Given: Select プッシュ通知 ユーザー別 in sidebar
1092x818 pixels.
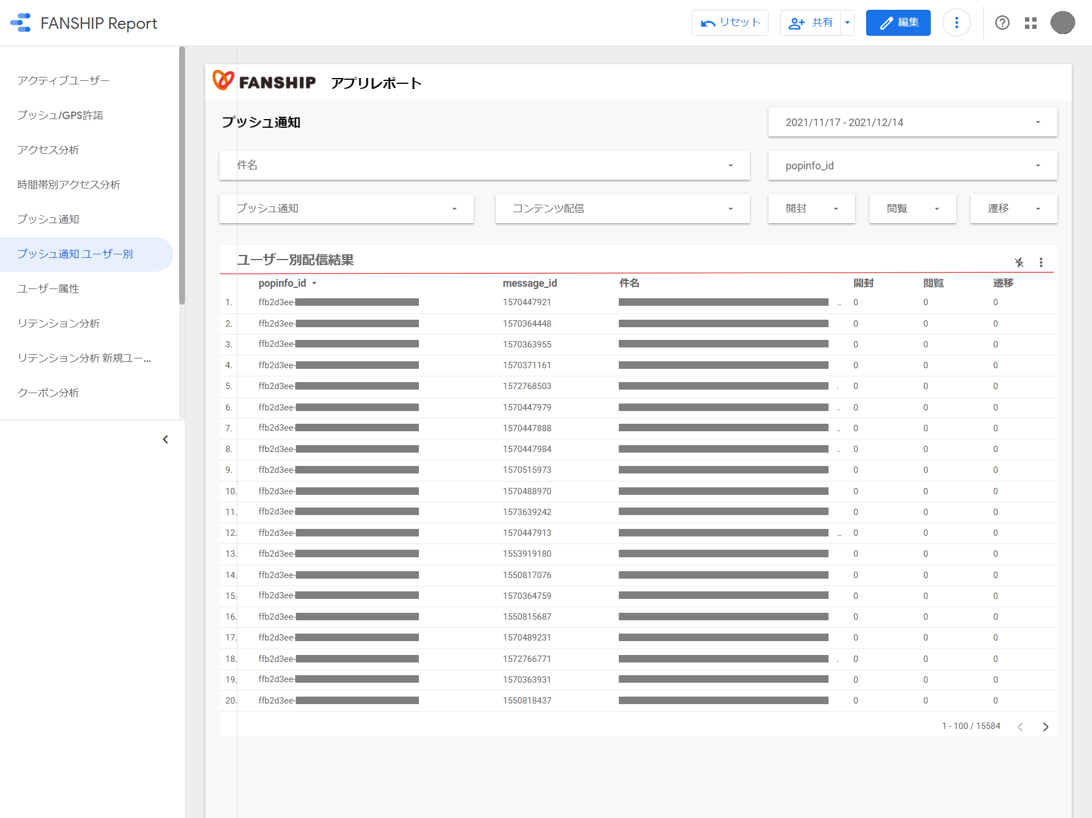Looking at the screenshot, I should coord(87,254).
